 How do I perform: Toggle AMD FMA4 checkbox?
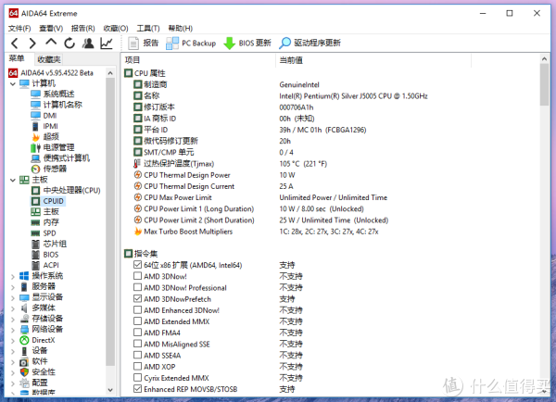[x=137, y=333]
